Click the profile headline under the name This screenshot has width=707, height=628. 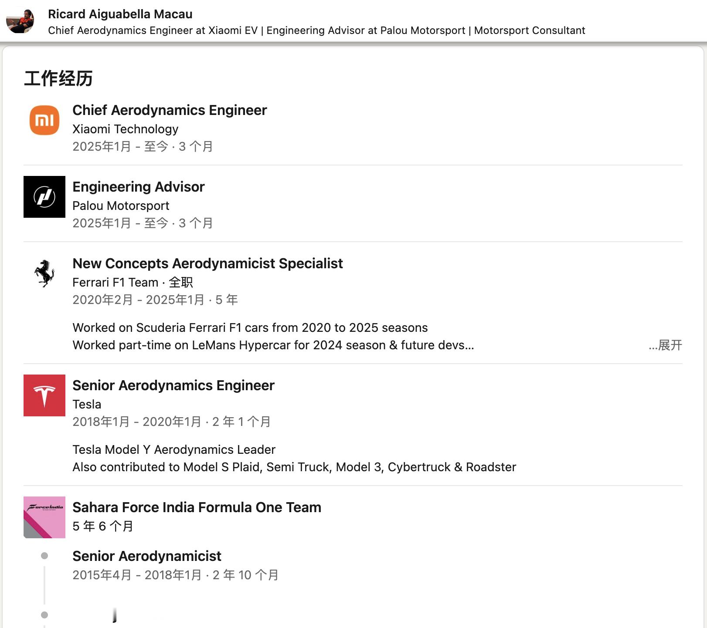coord(316,30)
